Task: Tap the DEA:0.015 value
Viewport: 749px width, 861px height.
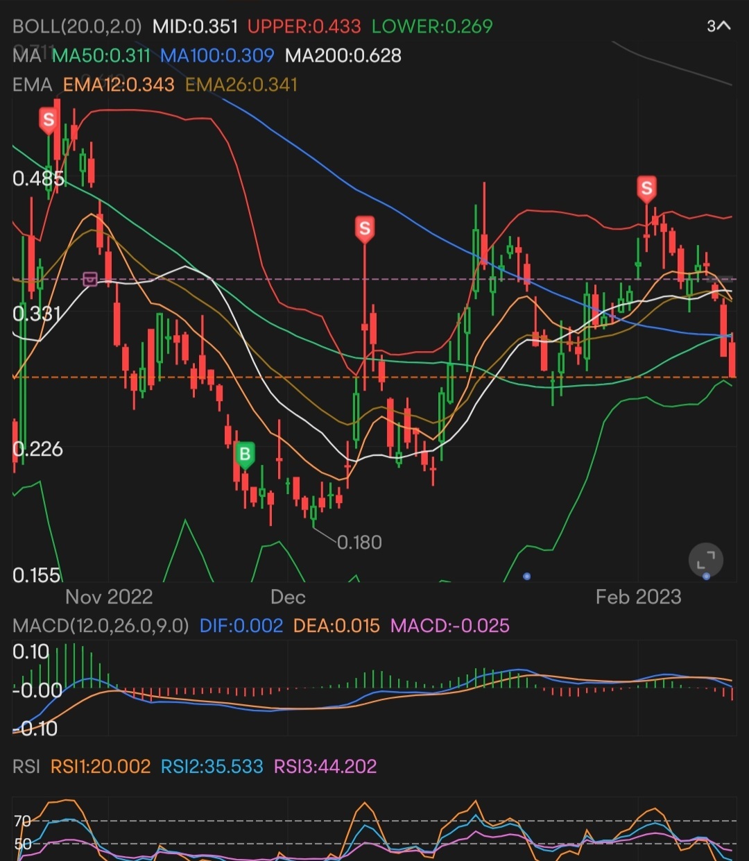Action: tap(336, 626)
